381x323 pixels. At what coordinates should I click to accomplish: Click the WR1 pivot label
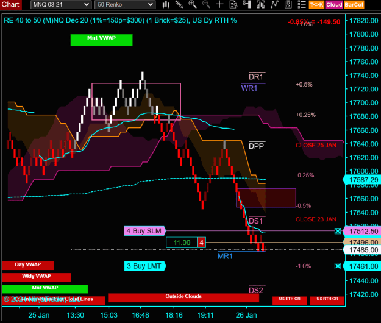tap(249, 88)
